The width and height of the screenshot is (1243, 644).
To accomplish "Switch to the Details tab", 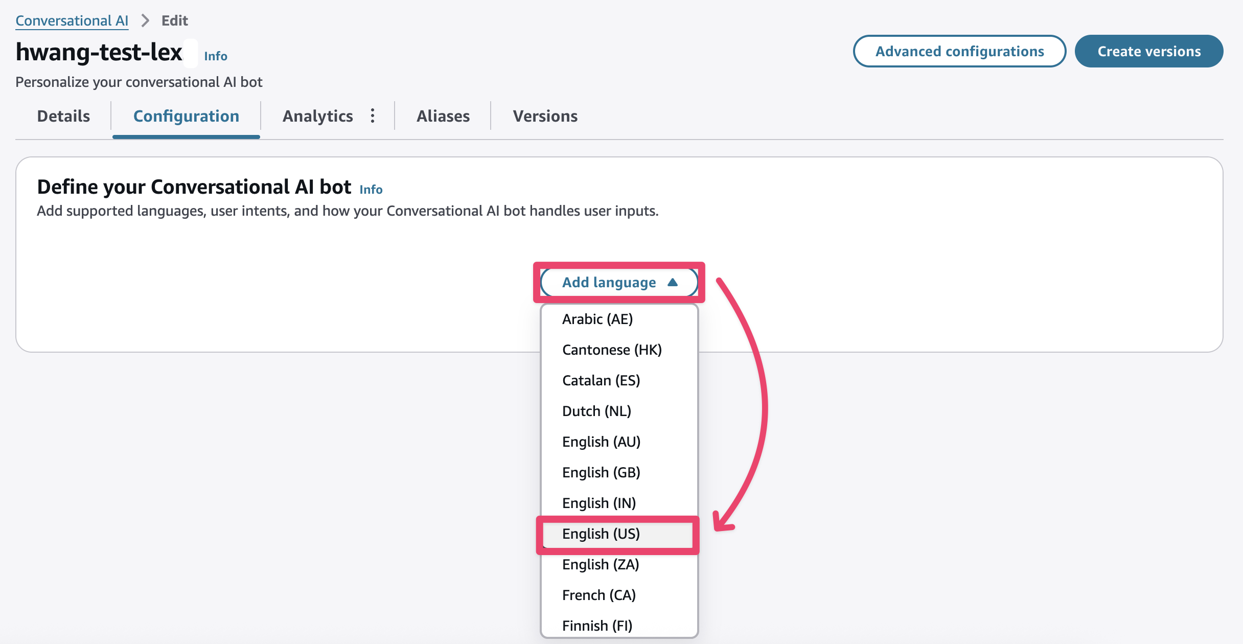I will [x=63, y=116].
